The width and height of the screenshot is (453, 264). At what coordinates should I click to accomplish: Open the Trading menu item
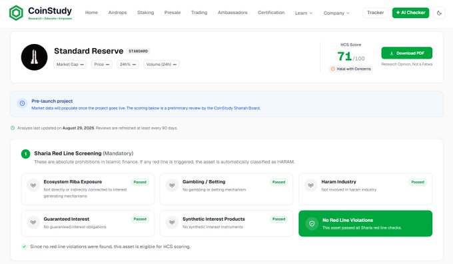click(199, 13)
